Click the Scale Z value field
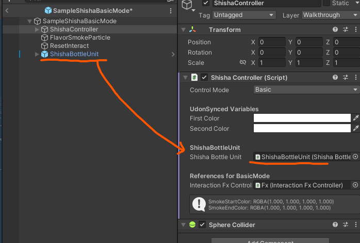Viewport: 360px width, 243px height. coord(347,63)
